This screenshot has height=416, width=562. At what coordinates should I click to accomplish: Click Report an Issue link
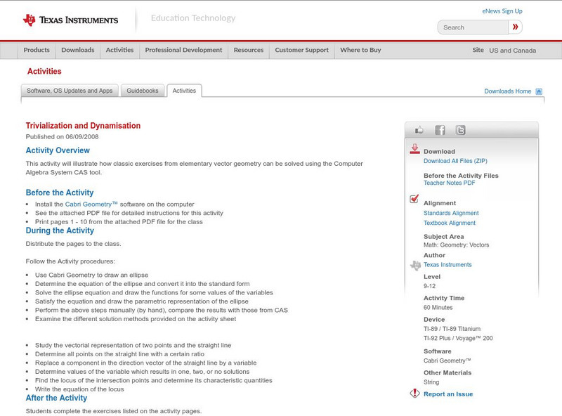448,394
